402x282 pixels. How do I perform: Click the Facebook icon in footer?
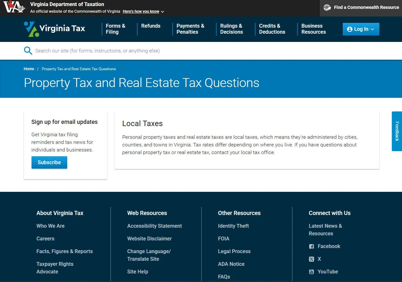[312, 246]
